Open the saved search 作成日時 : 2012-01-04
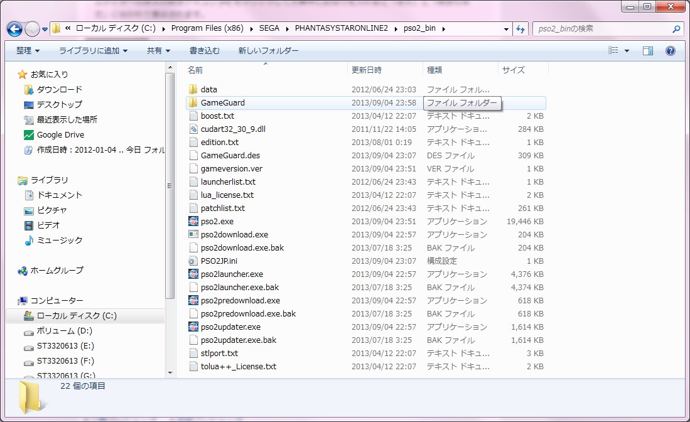Image resolution: width=690 pixels, height=422 pixels. [x=100, y=149]
